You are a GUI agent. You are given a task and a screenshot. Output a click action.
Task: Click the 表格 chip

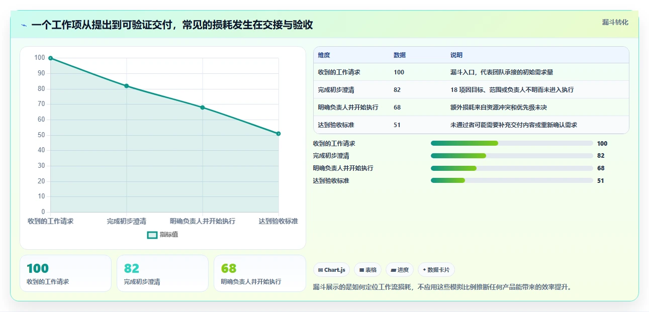click(368, 270)
